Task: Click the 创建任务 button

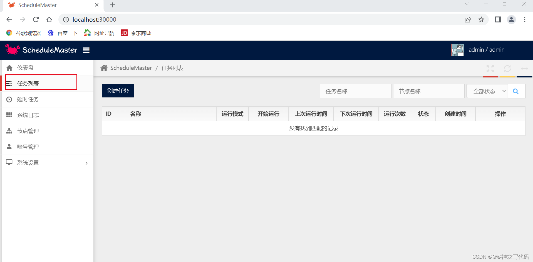Action: point(118,91)
